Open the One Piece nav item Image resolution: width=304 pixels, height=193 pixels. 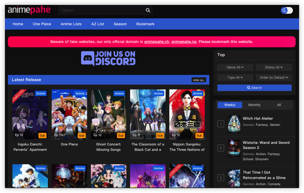tap(42, 24)
